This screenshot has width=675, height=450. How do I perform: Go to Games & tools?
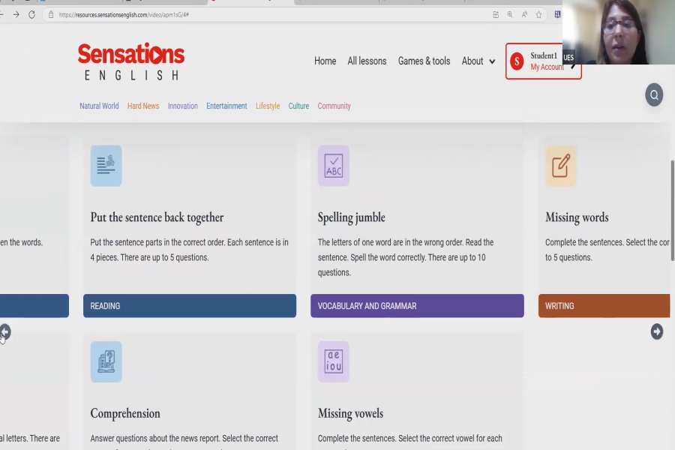(x=424, y=61)
